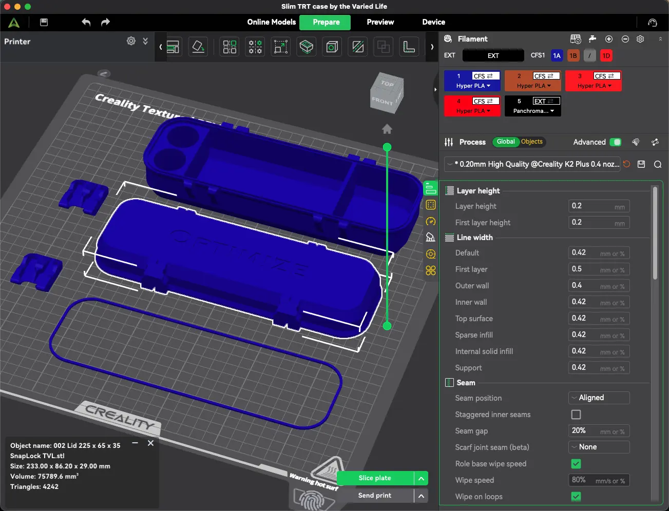Toggle the Advanced mode switch
Image resolution: width=669 pixels, height=511 pixels.
[x=616, y=142]
